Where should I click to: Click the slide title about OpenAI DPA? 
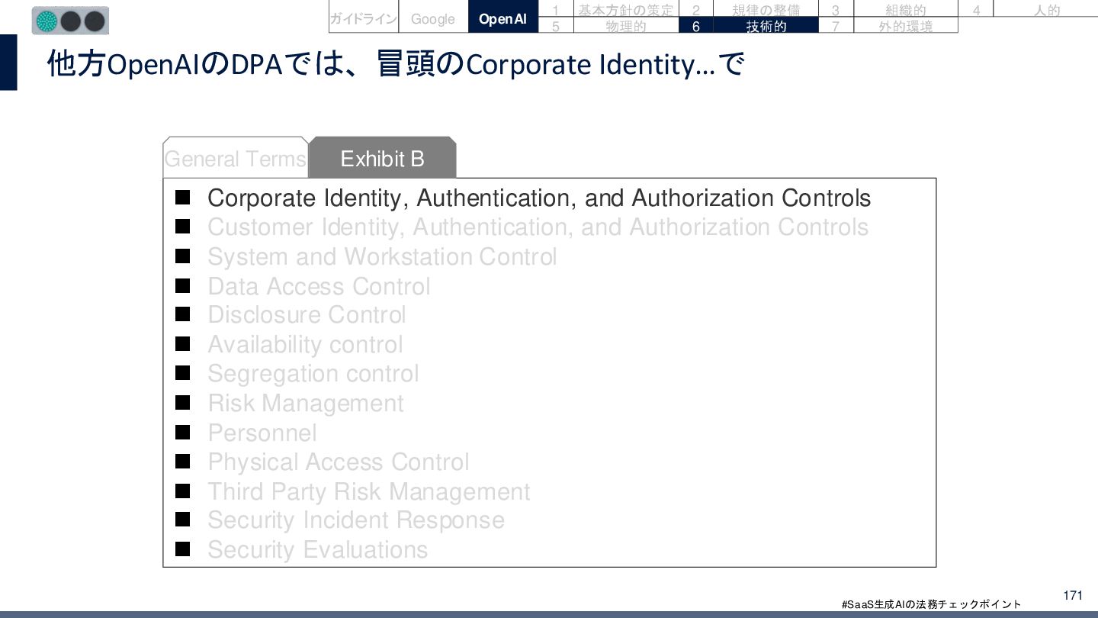[395, 65]
